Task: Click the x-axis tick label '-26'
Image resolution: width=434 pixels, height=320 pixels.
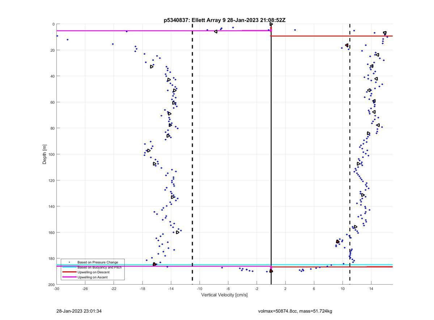Action: coord(85,289)
